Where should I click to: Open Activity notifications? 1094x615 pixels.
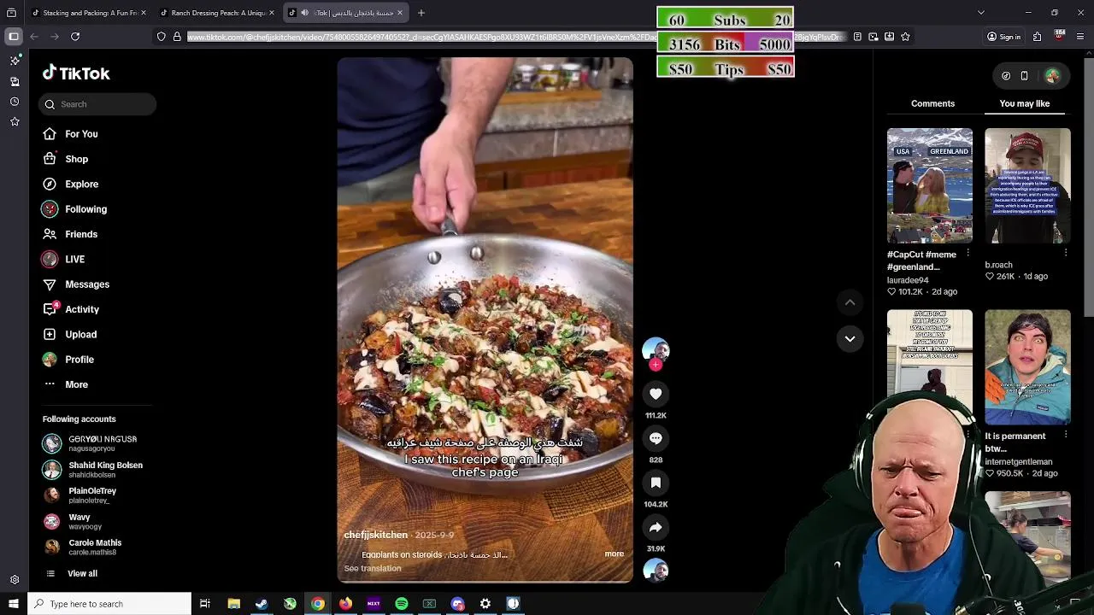click(x=70, y=309)
